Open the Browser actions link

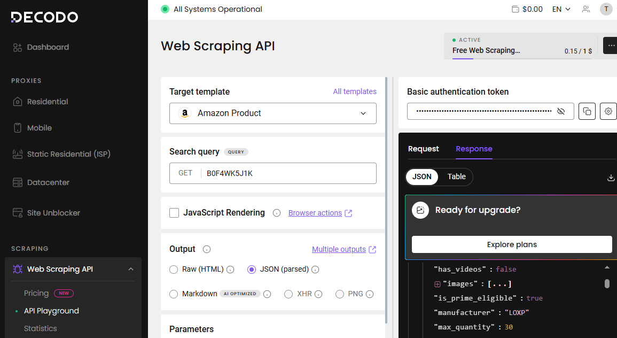315,213
